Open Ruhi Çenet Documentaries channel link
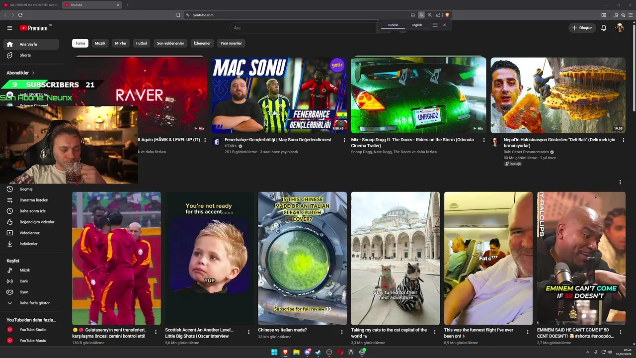 (x=526, y=152)
